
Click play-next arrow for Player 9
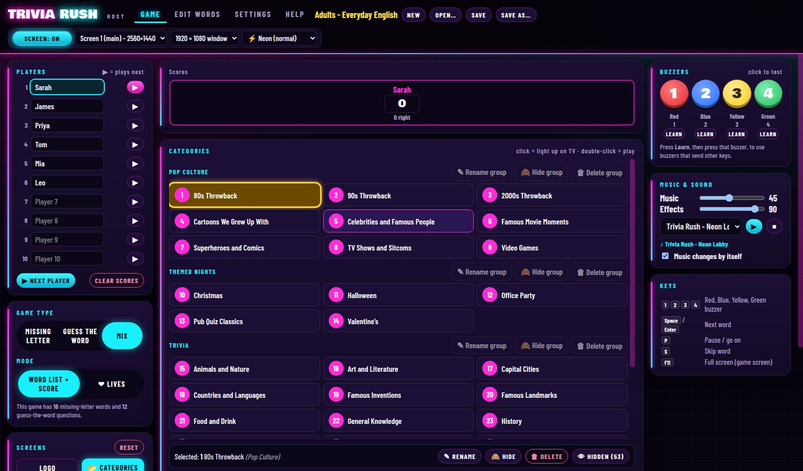click(135, 240)
